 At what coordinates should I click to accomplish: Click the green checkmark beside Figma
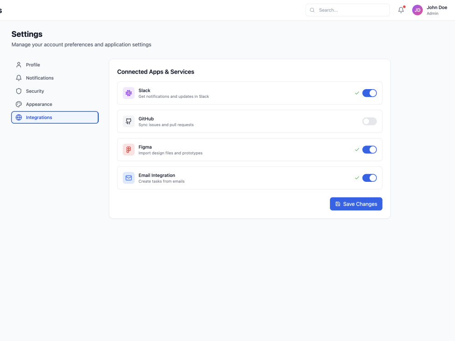(x=357, y=150)
